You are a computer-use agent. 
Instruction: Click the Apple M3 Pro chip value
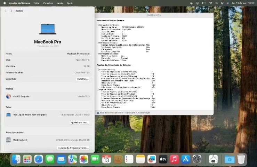82,60
